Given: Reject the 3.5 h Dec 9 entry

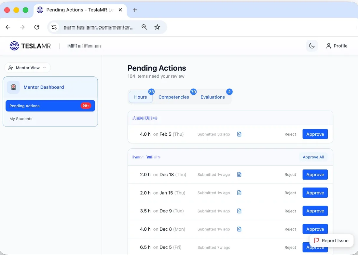Looking at the screenshot, I should click(x=290, y=211).
